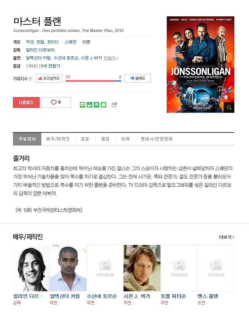The width and height of the screenshot is (249, 315).
Task: Like the movie with the heart button
Action: (x=56, y=102)
